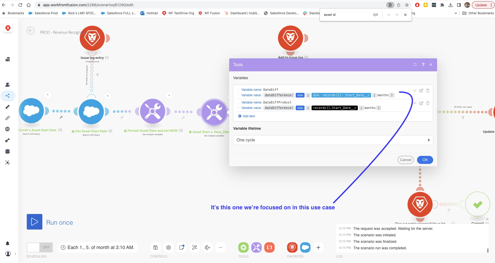Delete the DateDiff variable item
Image resolution: width=495 pixels, height=263 pixels.
point(428,91)
